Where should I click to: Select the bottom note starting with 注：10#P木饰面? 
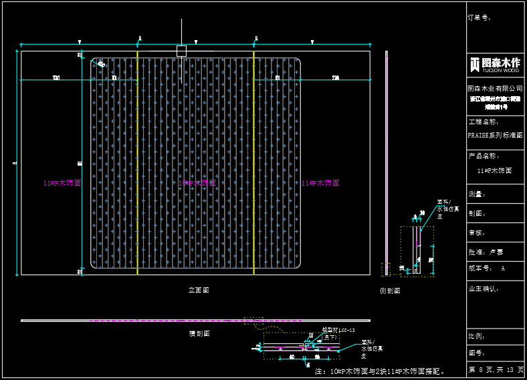pos(380,371)
